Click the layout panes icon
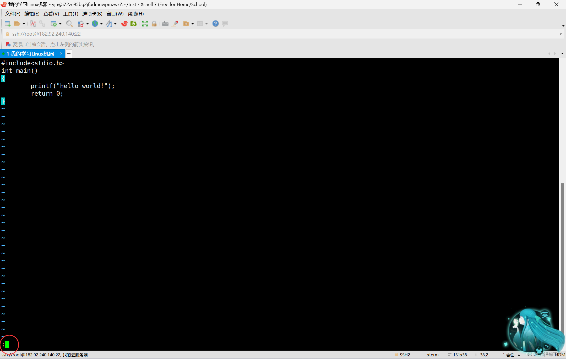This screenshot has width=566, height=359. pos(200,24)
